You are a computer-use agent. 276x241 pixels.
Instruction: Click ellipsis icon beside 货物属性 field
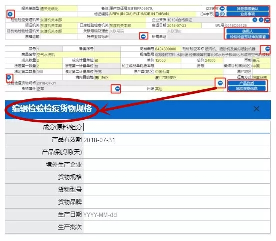(x=117, y=89)
